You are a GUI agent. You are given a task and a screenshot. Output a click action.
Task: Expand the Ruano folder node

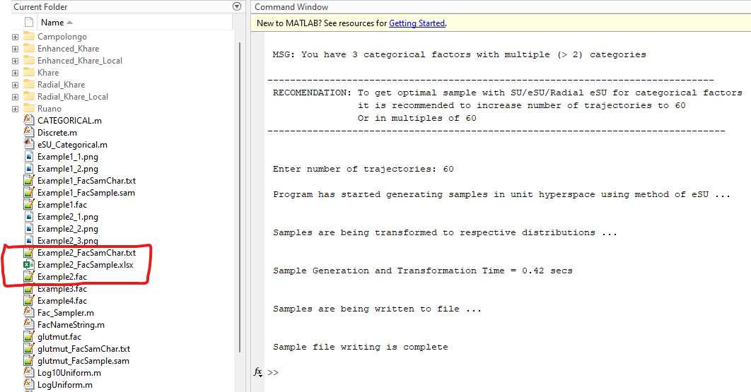point(16,109)
